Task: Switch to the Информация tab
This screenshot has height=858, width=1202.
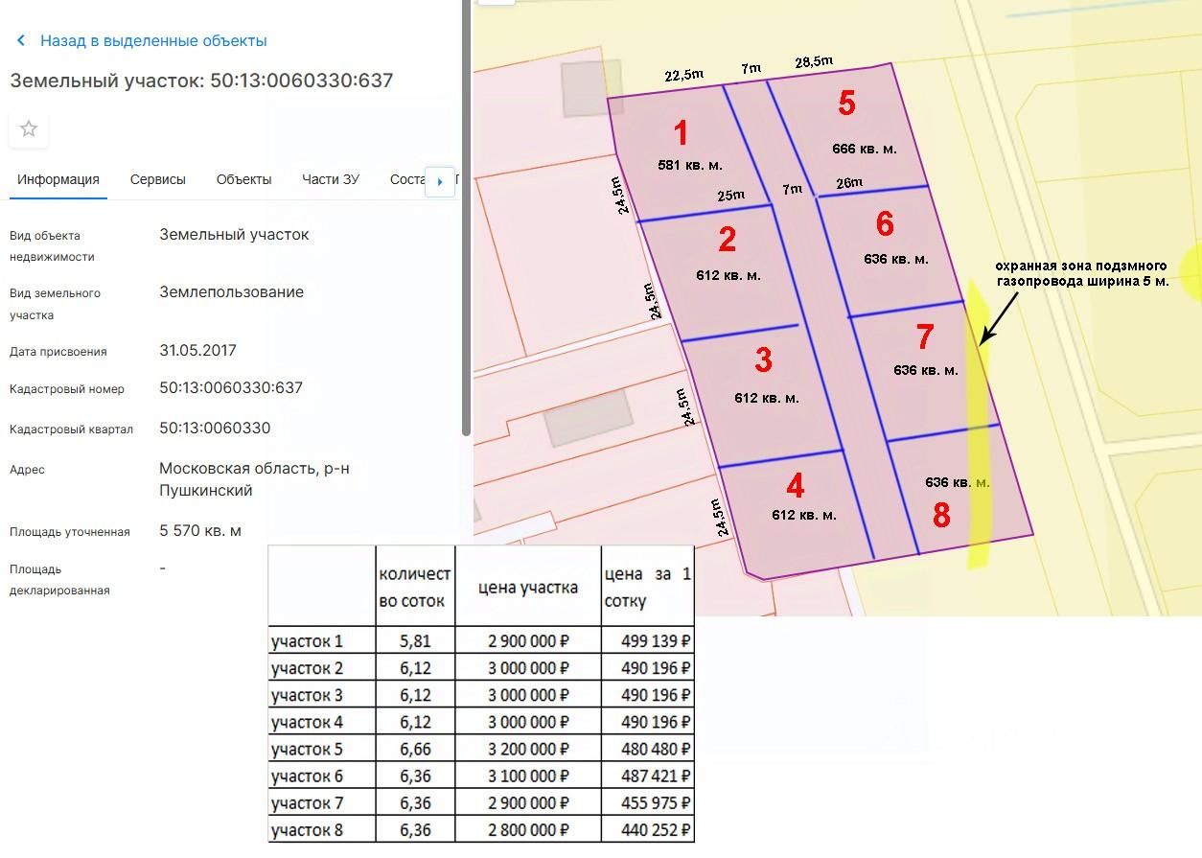Action: pyautogui.click(x=58, y=179)
